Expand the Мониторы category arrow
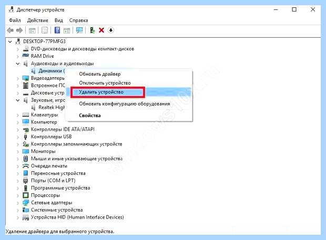 (x=18, y=152)
